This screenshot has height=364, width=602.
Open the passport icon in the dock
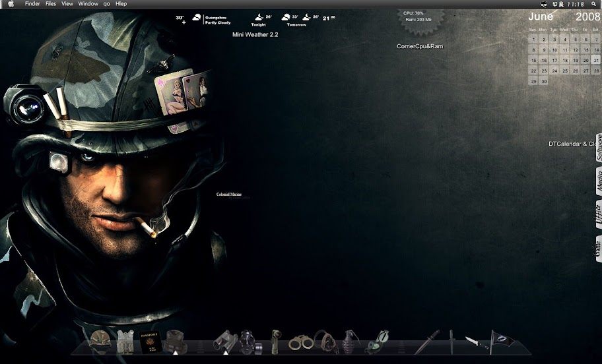click(x=149, y=342)
